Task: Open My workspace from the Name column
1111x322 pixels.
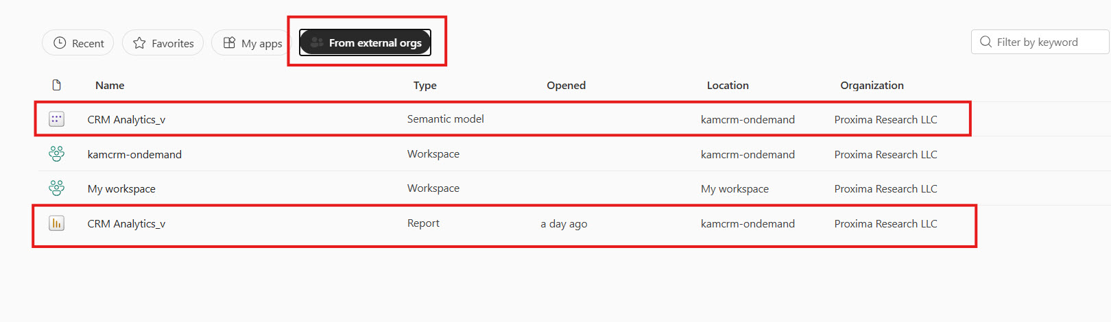Action: point(121,189)
